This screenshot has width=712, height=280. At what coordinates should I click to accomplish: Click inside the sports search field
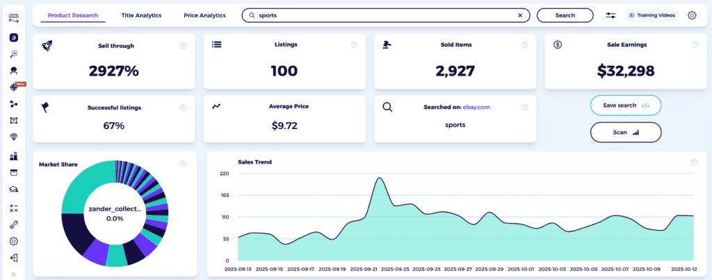tap(382, 15)
